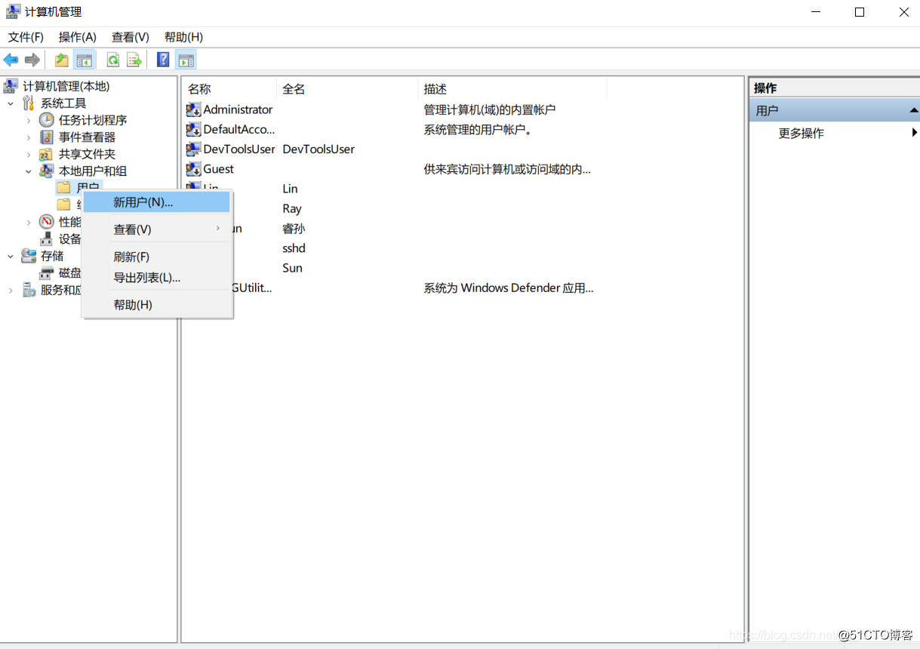This screenshot has width=920, height=649.
Task: Click description '系统管理的用户帐户。'
Action: 478,129
